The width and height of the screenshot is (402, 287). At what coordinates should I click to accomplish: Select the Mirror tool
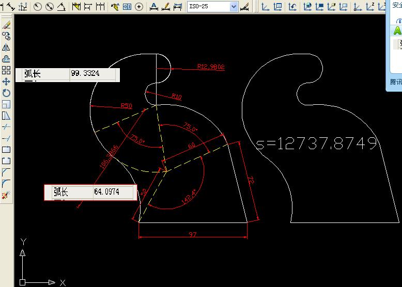click(x=6, y=47)
